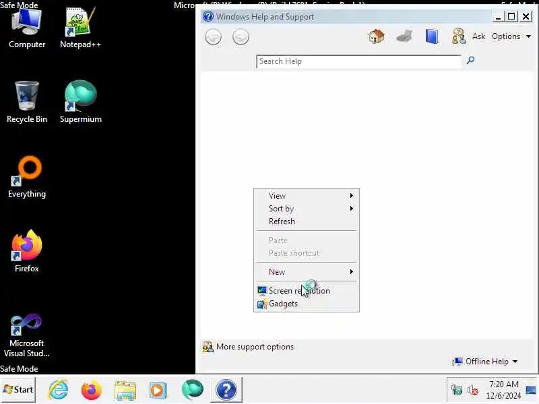The height and width of the screenshot is (404, 539).
Task: Click the muted volume tray icon
Action: [x=473, y=390]
